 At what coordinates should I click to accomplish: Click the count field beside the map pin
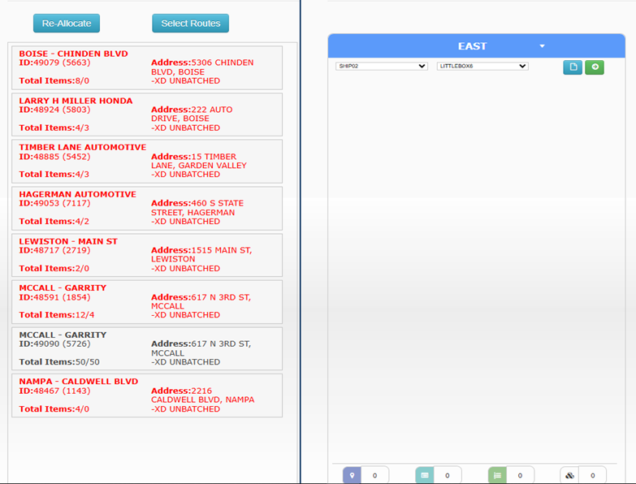tap(374, 476)
